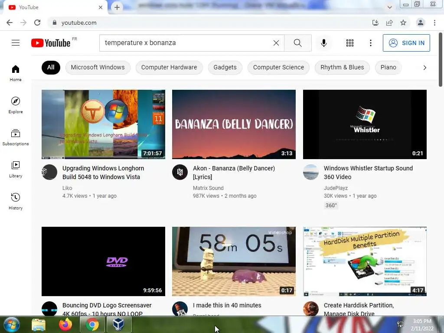Open a new browser tab
This screenshot has width=444, height=333.
point(117,7)
